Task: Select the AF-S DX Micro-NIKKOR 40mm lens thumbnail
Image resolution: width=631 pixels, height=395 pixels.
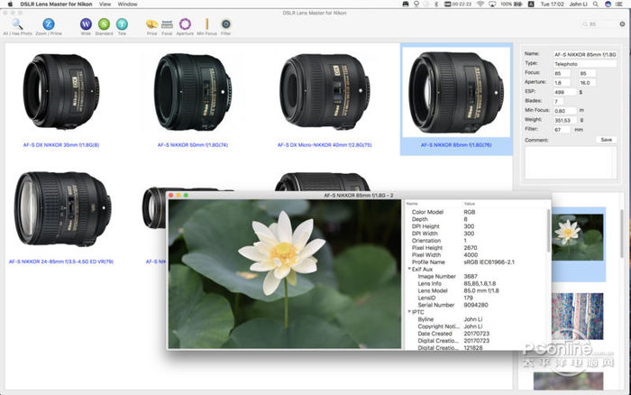Action: 325,91
